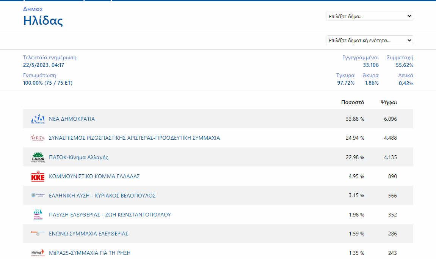
Task: Open ΣΥΝΑΣΠΙΣΜΟΣ ΡΙΖΟΣΠΑΣΤΙΚΗΣ ΑΡΙΣΤΕΡΑΣ party link
Action: 134,138
